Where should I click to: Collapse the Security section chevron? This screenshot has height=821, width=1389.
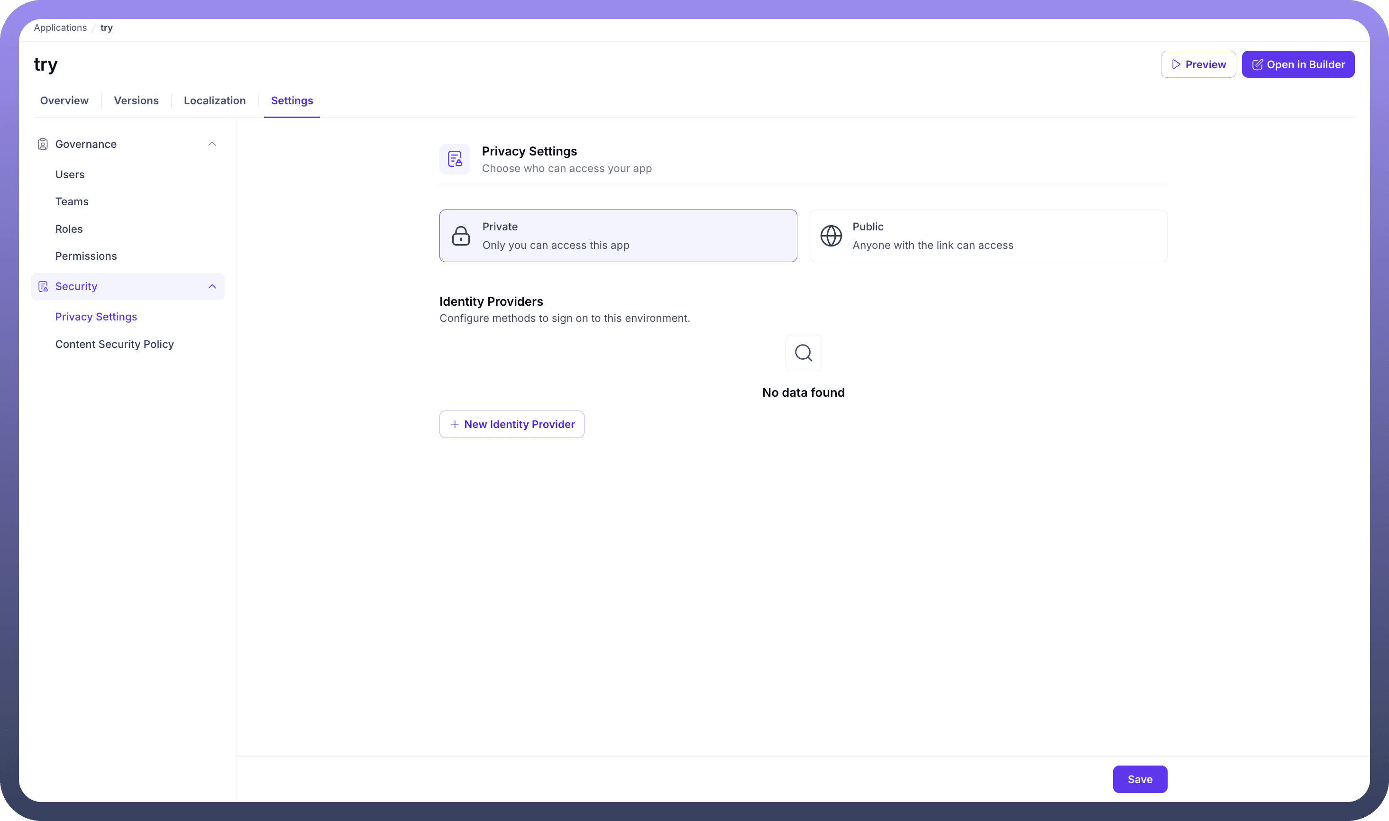pyautogui.click(x=212, y=287)
